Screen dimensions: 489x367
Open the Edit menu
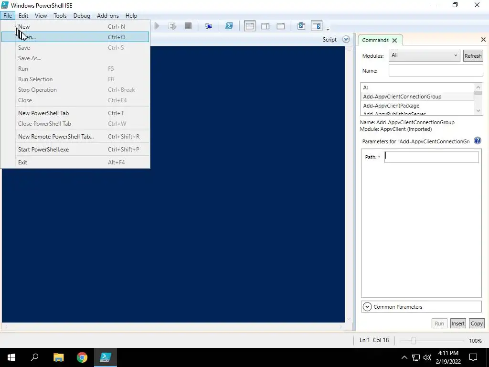coord(23,16)
